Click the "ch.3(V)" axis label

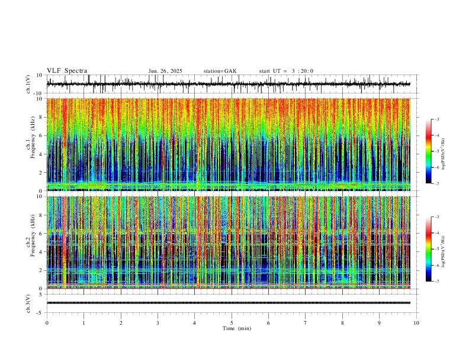[x=28, y=303]
